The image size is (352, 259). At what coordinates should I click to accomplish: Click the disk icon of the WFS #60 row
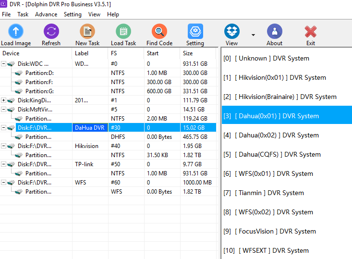click(x=11, y=183)
